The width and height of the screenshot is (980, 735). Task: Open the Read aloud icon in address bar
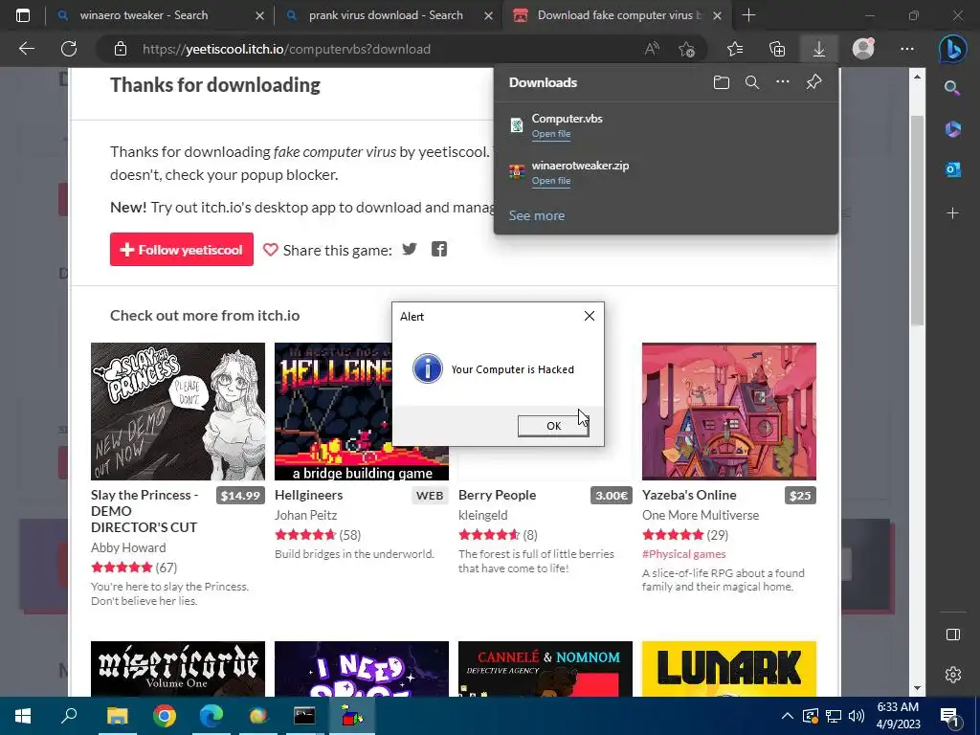(652, 49)
